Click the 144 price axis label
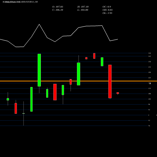This screenshot has height=157, width=157. (149, 53)
